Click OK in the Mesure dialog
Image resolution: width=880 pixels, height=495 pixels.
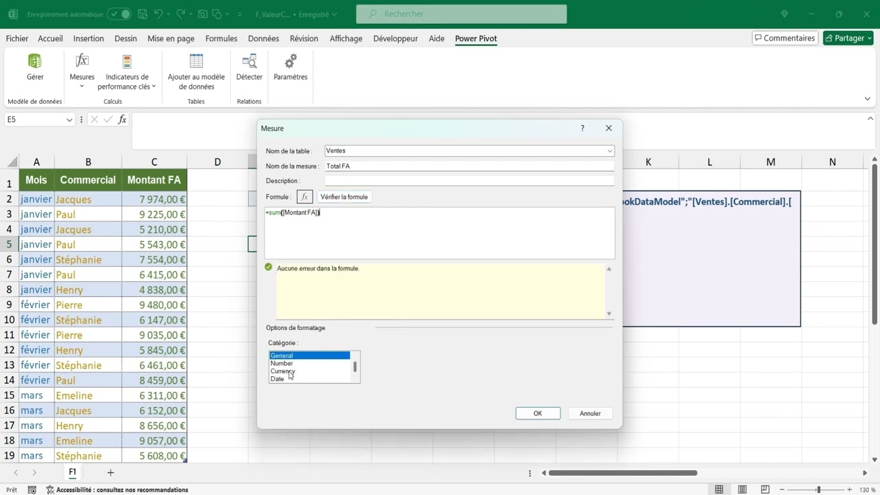point(538,413)
